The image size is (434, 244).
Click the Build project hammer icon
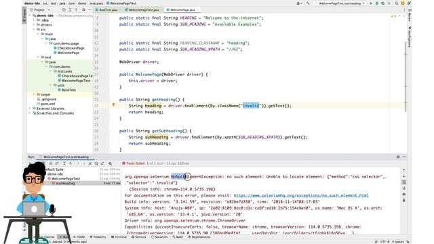(308, 3)
